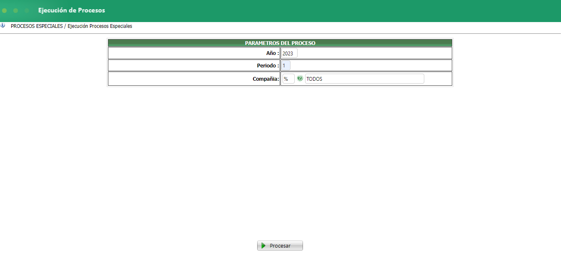Click the Procesar button
This screenshot has width=561, height=263.
[280, 246]
